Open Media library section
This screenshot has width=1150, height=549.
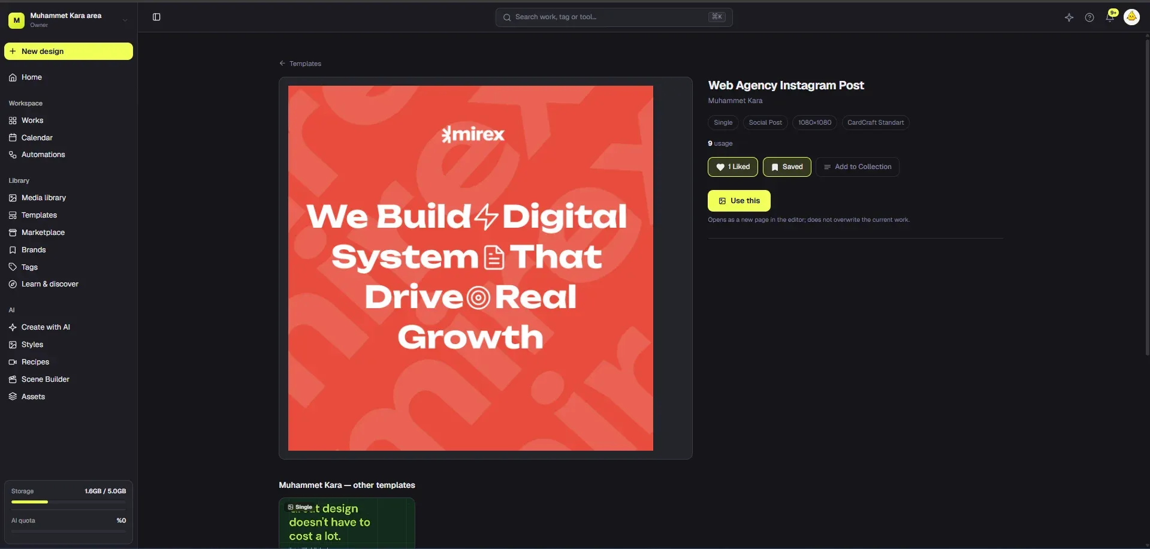68,198
